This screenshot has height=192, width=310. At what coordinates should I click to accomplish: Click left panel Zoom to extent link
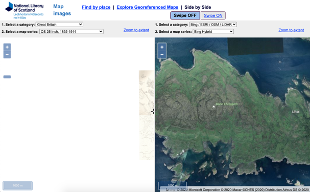136,30
